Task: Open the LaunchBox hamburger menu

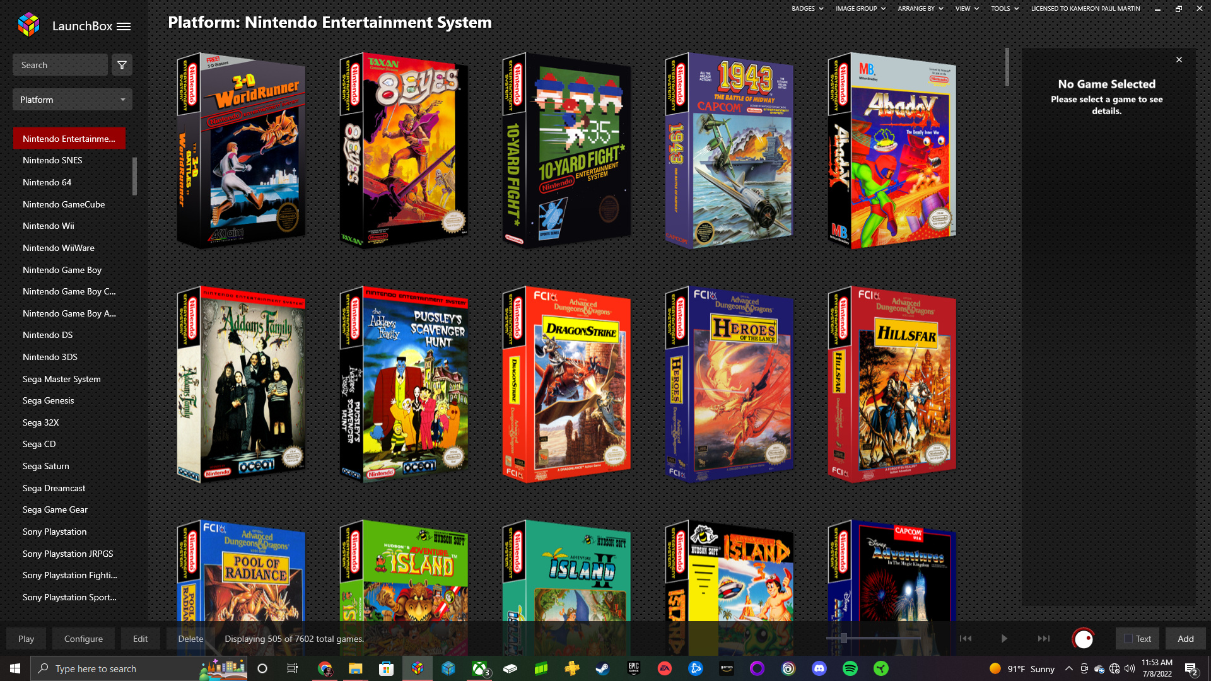Action: point(124,26)
